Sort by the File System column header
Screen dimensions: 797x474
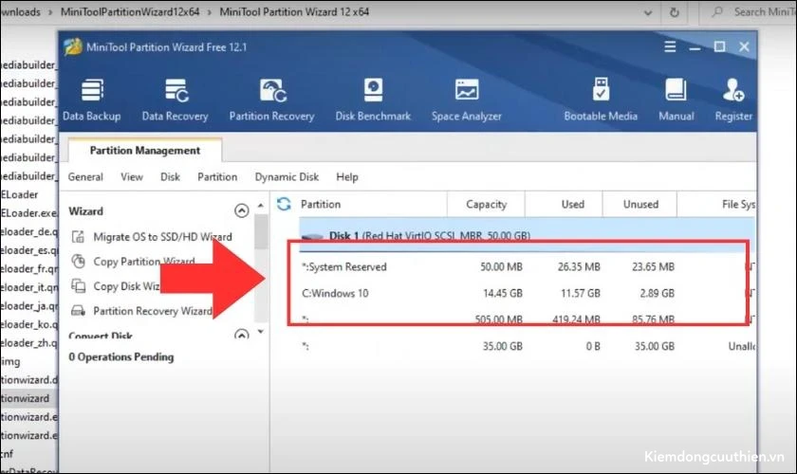tap(738, 204)
